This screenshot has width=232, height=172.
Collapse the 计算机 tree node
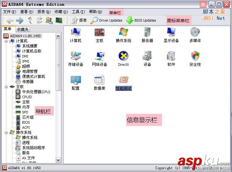pyautogui.click(x=6, y=41)
